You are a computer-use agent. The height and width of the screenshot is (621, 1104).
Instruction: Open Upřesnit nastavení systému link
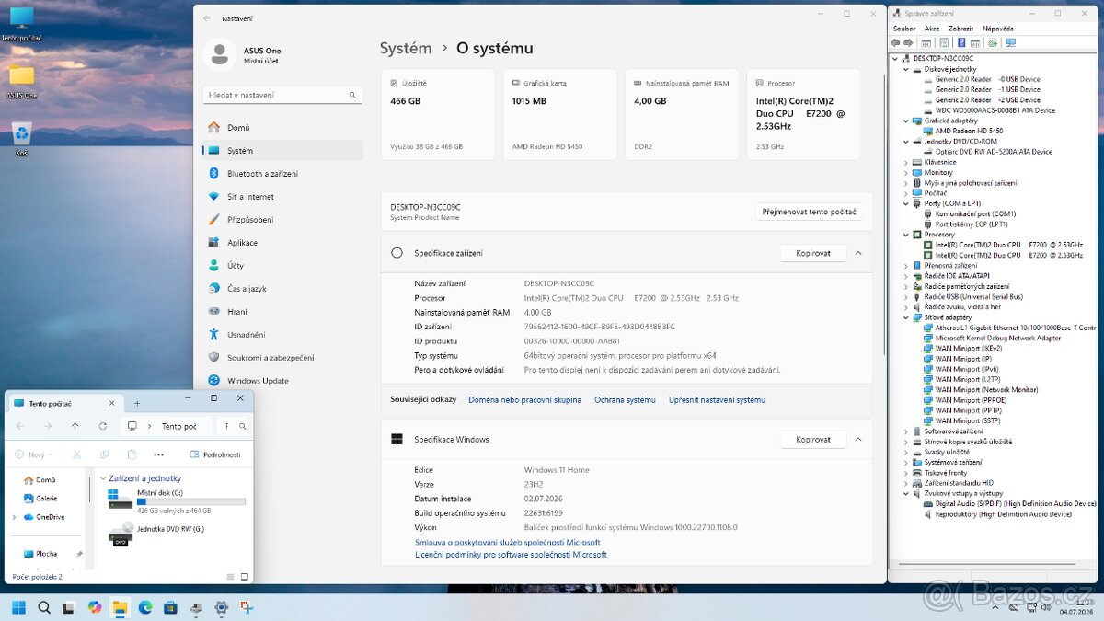point(717,400)
